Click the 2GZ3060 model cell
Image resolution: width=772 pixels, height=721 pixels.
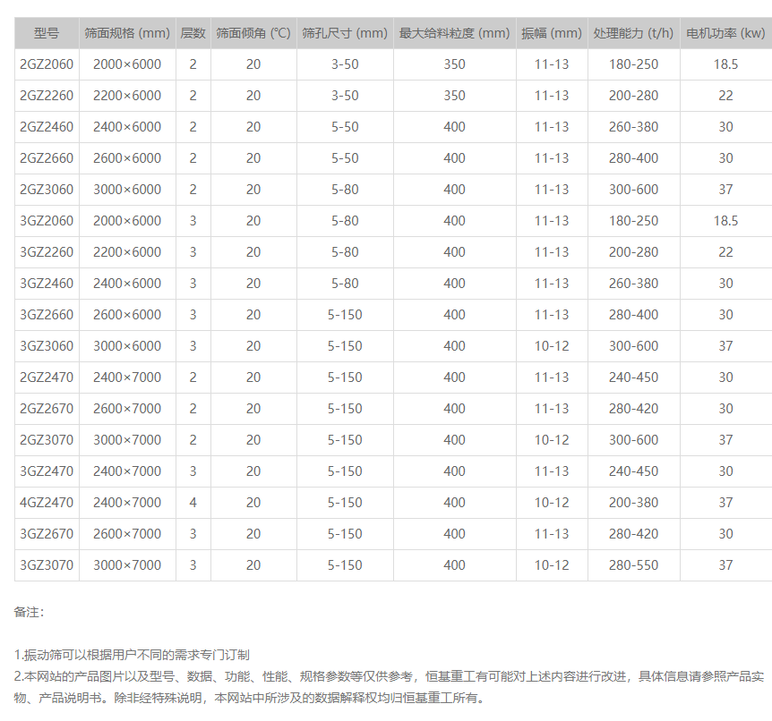tap(47, 190)
